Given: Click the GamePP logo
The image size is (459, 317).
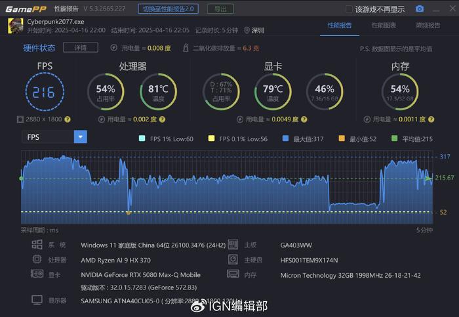Looking at the screenshot, I should (x=26, y=9).
